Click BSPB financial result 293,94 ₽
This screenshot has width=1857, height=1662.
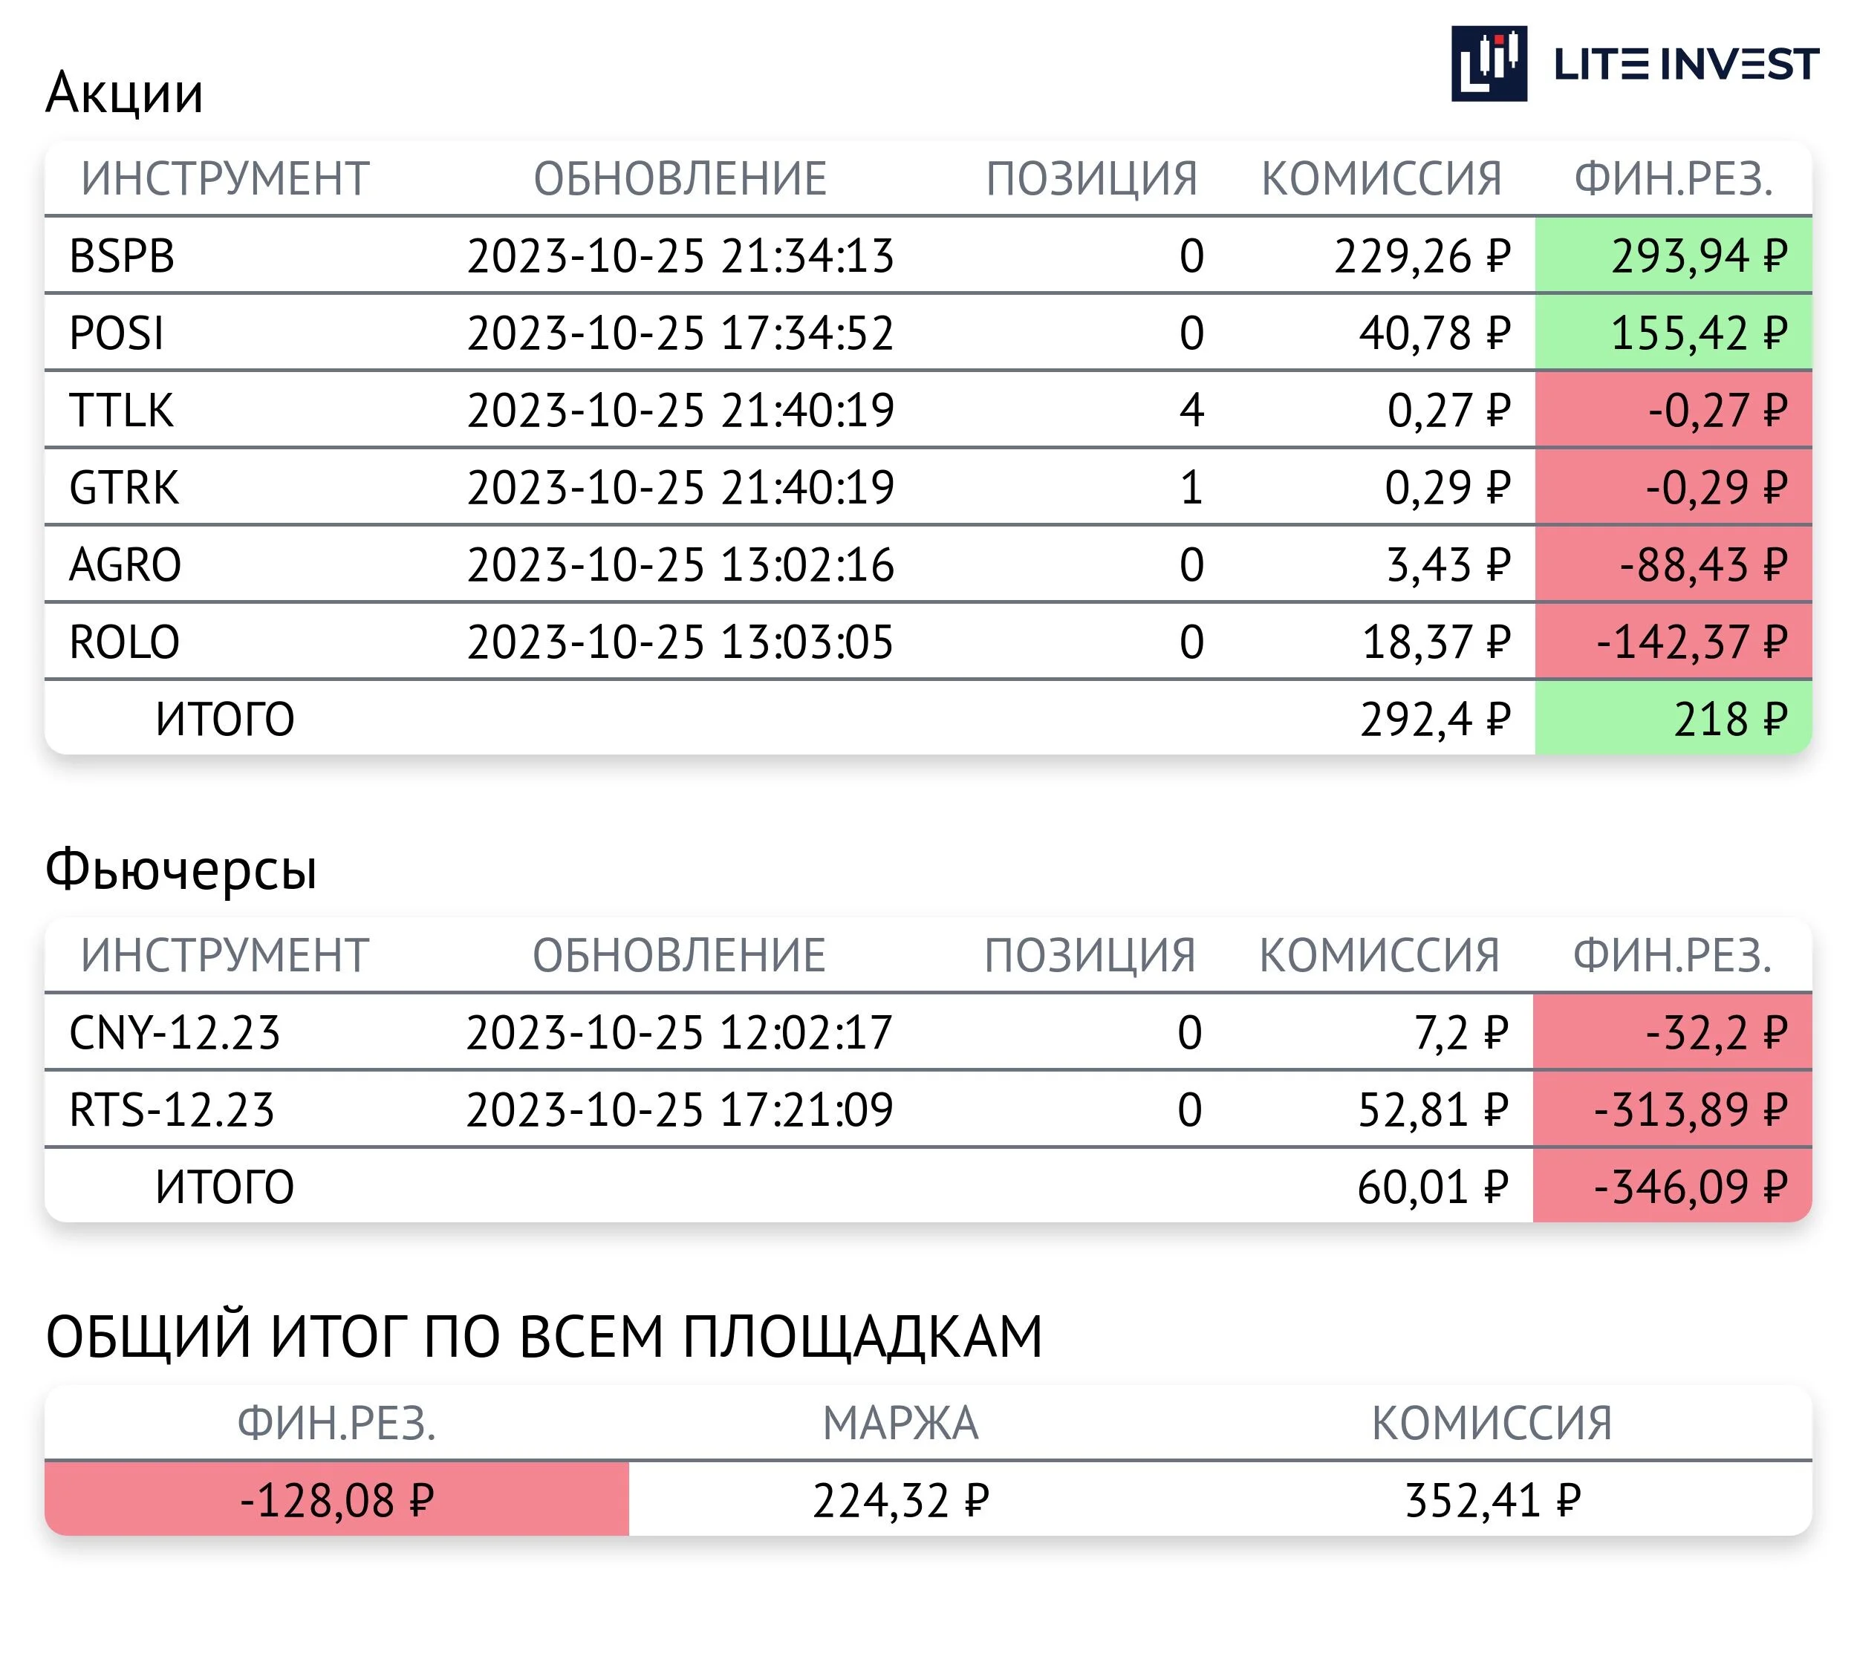point(1674,255)
